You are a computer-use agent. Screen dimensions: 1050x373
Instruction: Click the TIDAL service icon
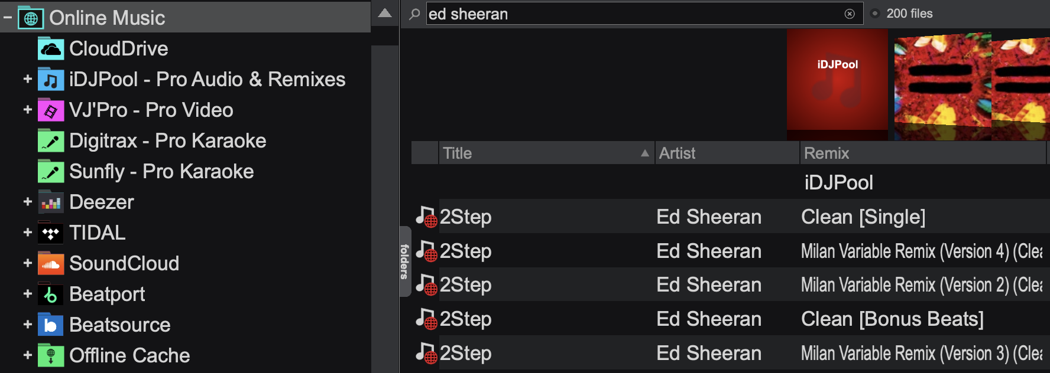(x=51, y=233)
